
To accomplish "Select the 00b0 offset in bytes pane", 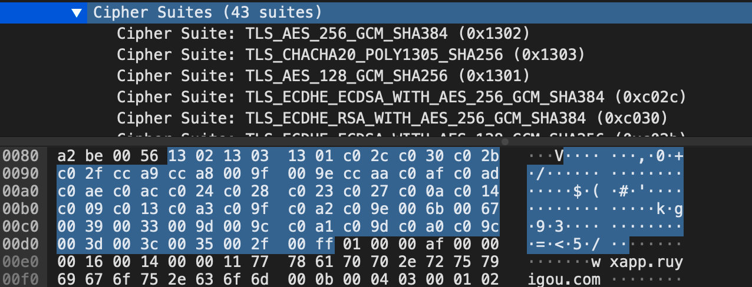I will [x=21, y=209].
